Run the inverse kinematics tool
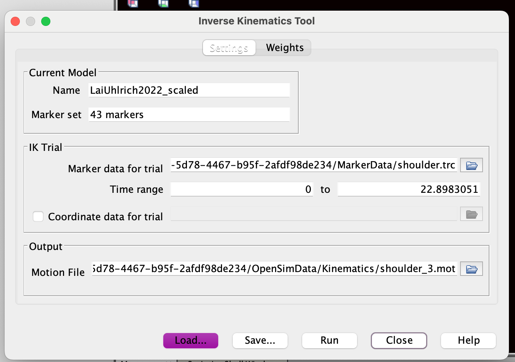This screenshot has height=362, width=515. (x=330, y=340)
